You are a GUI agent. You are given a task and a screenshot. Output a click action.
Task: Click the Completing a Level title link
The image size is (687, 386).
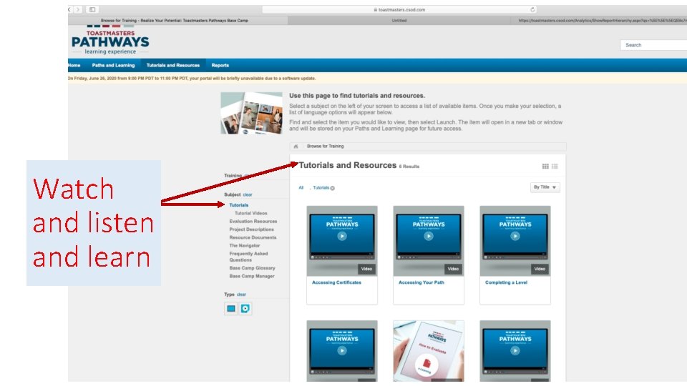[506, 283]
